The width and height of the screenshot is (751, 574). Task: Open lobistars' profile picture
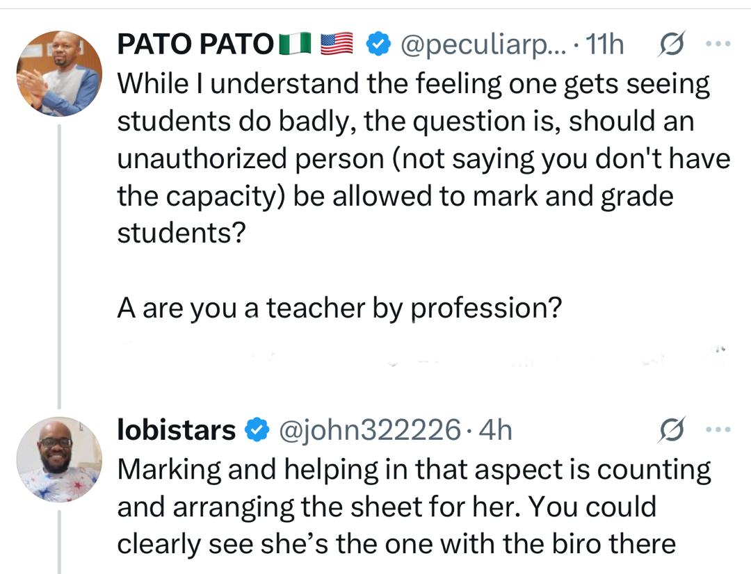point(59,459)
